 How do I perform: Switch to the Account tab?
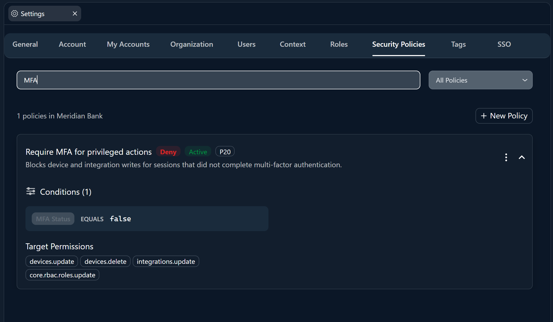72,44
